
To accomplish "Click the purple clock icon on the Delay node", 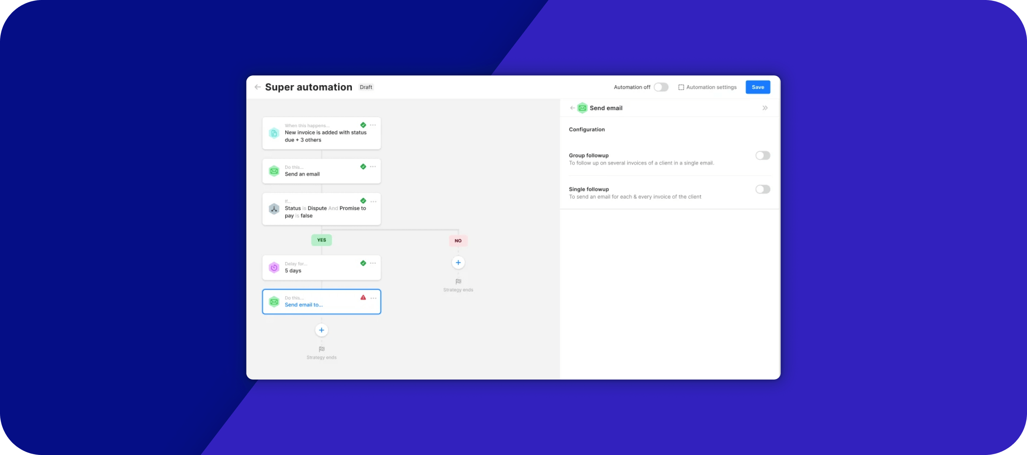I will pos(274,268).
